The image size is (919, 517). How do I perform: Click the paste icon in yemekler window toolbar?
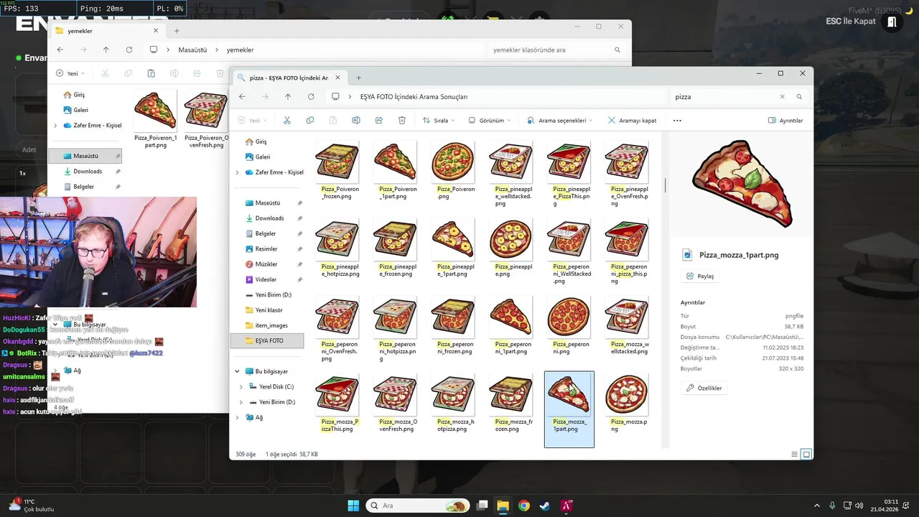tap(151, 73)
